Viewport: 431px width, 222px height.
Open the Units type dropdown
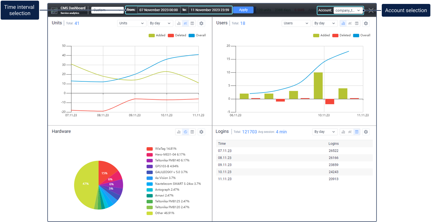click(x=132, y=23)
